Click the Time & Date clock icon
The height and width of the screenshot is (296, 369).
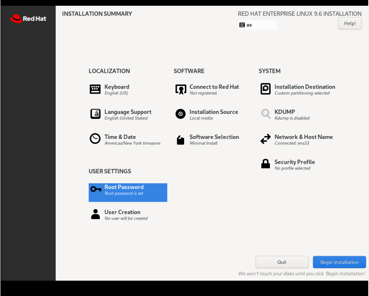(95, 139)
